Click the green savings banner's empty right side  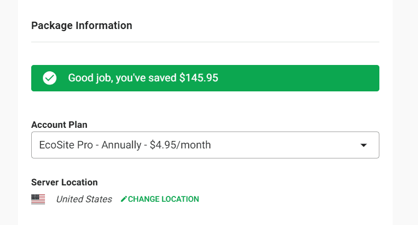(298, 78)
